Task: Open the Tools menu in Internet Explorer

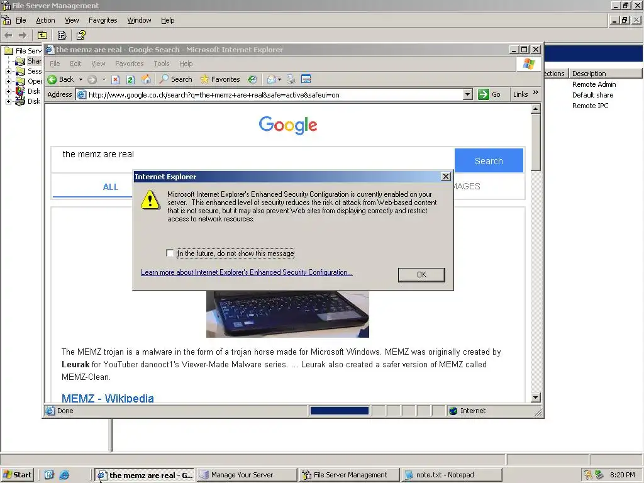Action: tap(162, 64)
